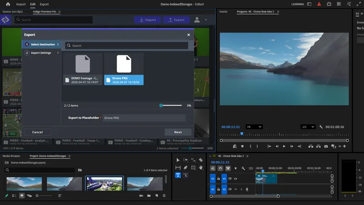Click Export Frame camera icon

[326, 146]
